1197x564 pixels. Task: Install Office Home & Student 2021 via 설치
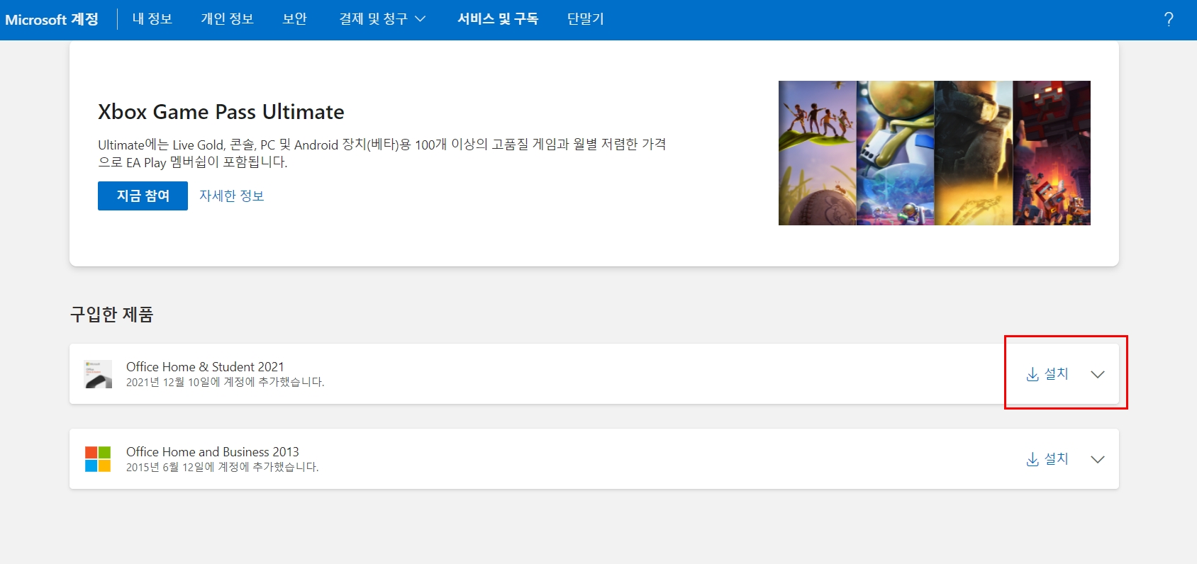pos(1047,374)
